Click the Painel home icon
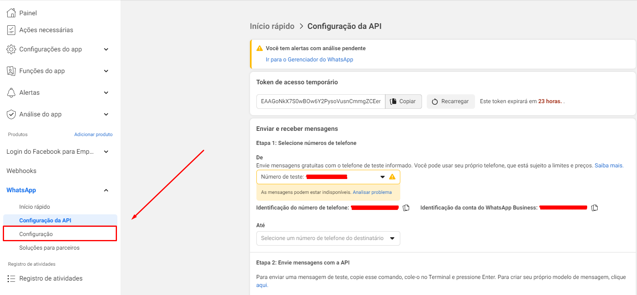The width and height of the screenshot is (637, 295). pyautogui.click(x=11, y=13)
